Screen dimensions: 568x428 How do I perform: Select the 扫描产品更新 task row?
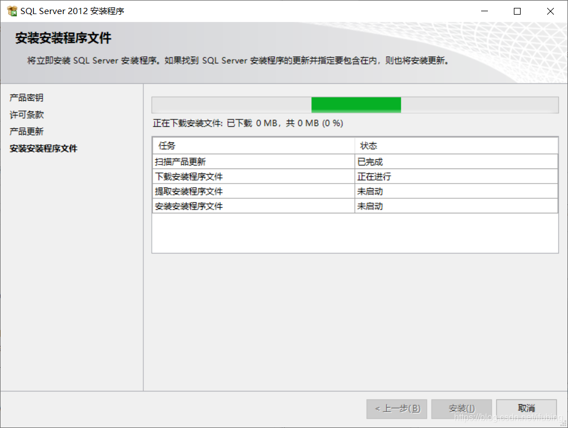(226, 160)
